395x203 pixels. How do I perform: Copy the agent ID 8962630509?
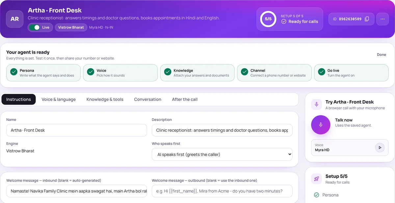[x=367, y=19]
